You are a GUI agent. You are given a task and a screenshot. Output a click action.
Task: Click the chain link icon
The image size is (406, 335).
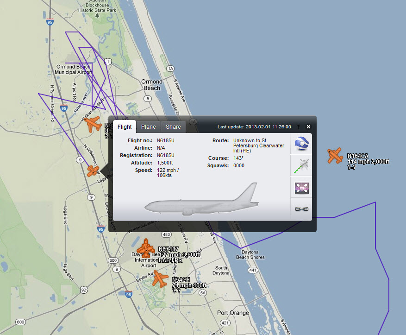301,209
